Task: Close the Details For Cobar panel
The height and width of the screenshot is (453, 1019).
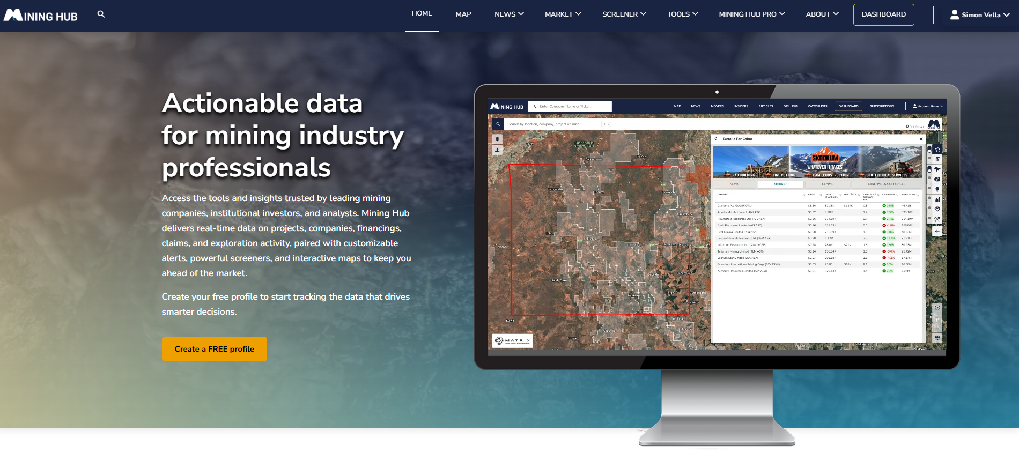Action: pyautogui.click(x=921, y=139)
